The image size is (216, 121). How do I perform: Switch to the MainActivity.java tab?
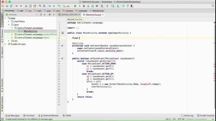pos(93,14)
